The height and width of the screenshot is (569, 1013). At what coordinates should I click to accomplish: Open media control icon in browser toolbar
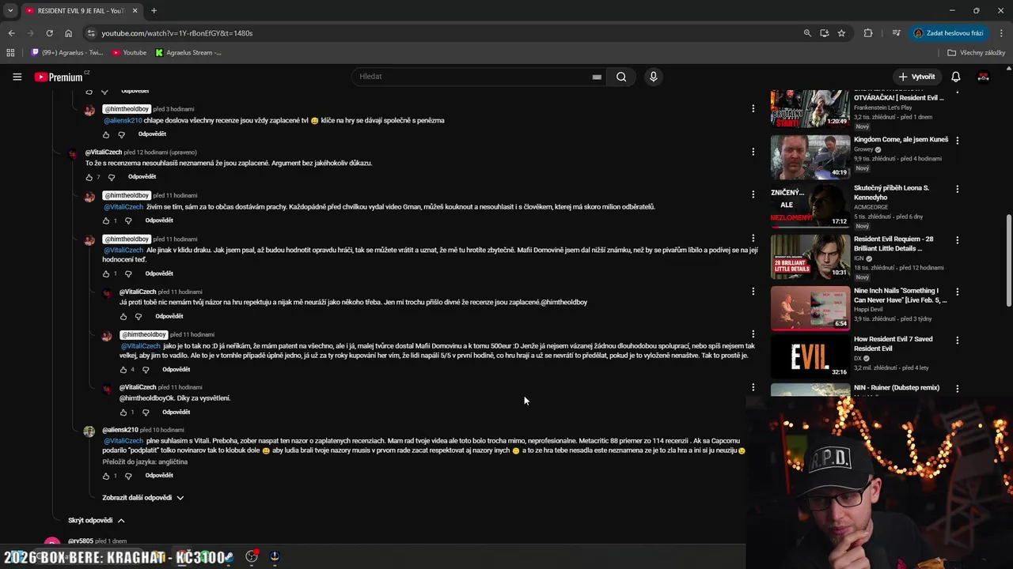click(896, 33)
